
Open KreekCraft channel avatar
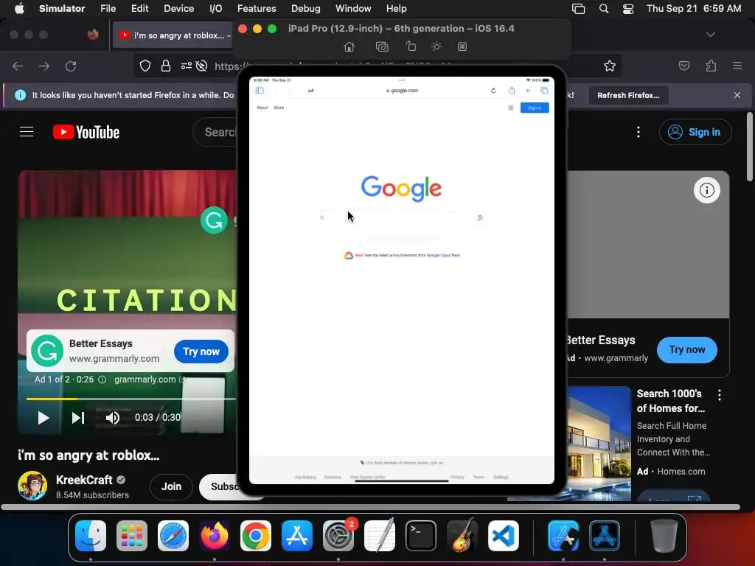tap(32, 486)
